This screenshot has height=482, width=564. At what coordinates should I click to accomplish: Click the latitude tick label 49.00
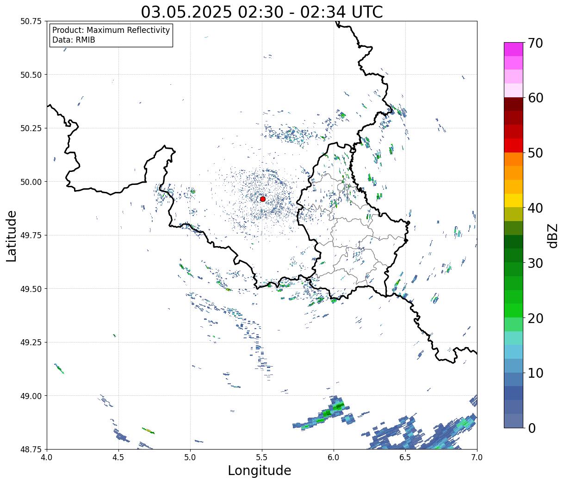(31, 396)
